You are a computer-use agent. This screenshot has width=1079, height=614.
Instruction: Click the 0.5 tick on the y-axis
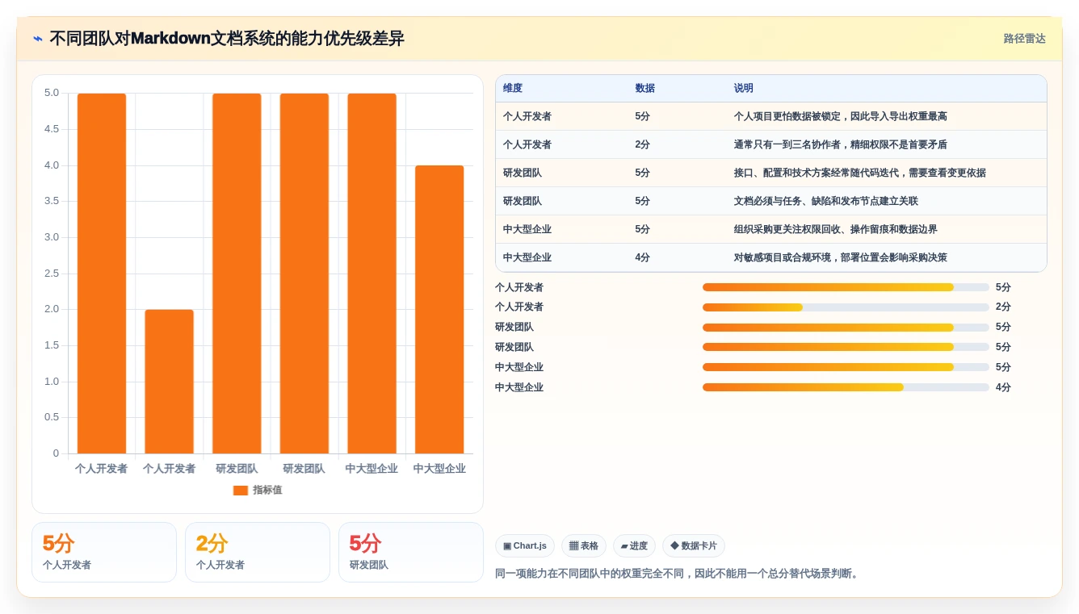(52, 417)
